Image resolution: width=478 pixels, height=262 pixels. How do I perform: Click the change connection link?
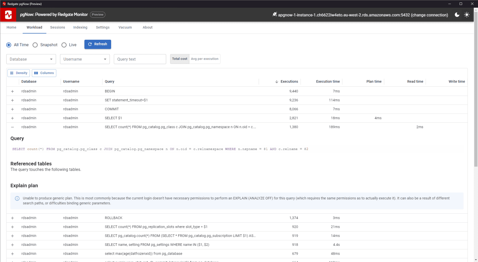(430, 14)
